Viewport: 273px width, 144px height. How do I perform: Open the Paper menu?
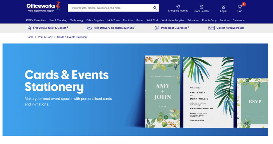click(140, 20)
